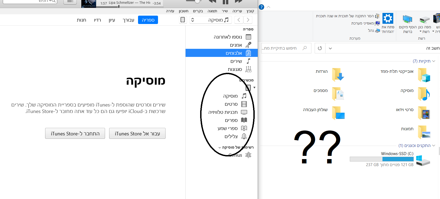
Task: Switch to the Radio (רדיו) tab
Action: [97, 20]
